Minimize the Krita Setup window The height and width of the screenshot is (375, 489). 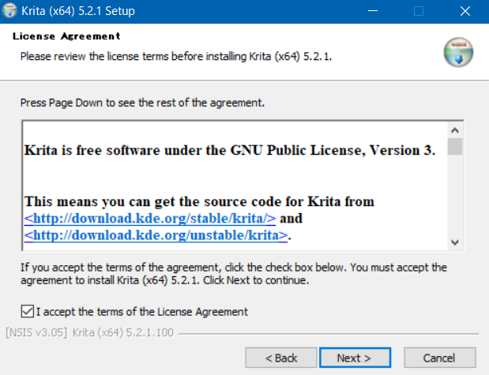(x=373, y=11)
